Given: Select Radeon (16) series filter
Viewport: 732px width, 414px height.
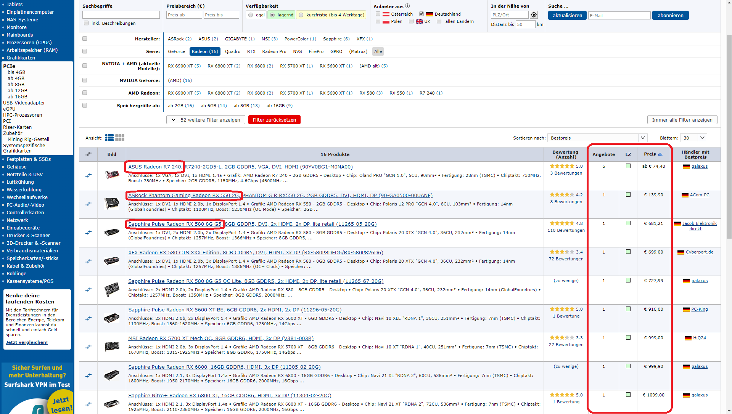Looking at the screenshot, I should (x=205, y=51).
